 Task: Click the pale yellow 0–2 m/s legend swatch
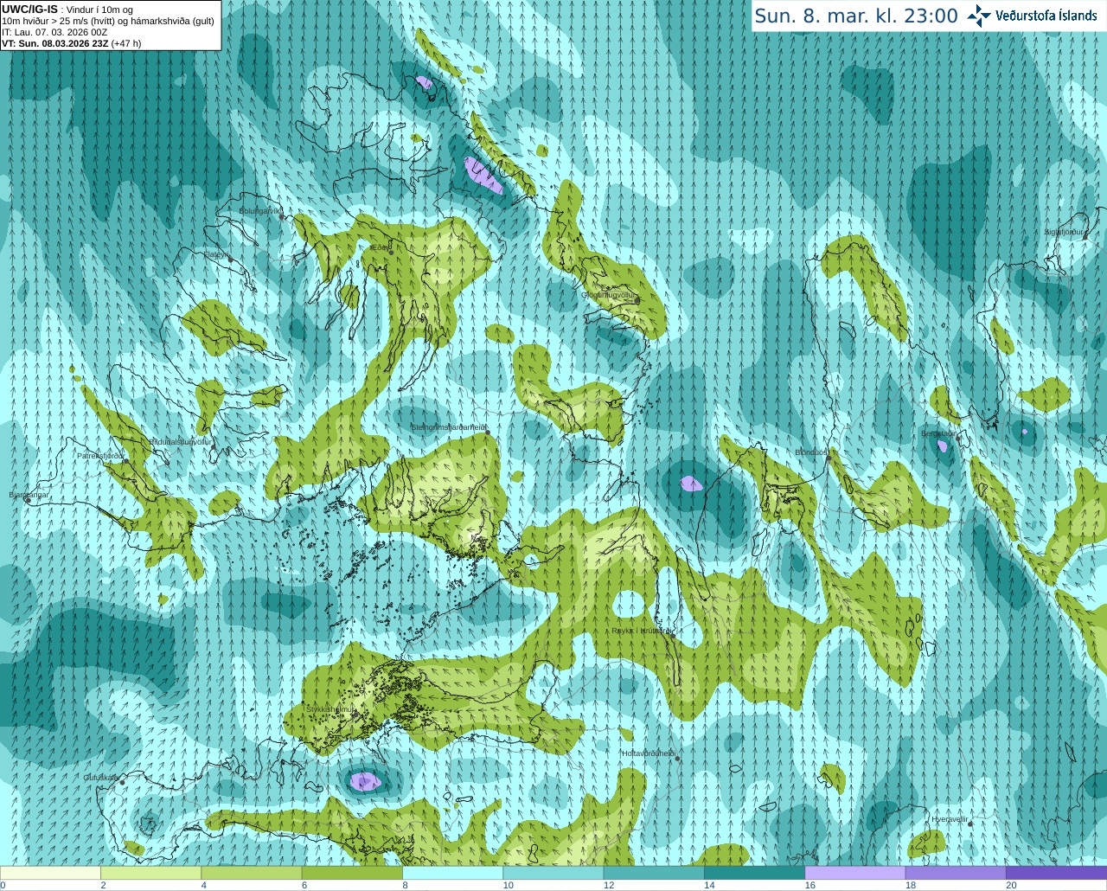(50, 873)
